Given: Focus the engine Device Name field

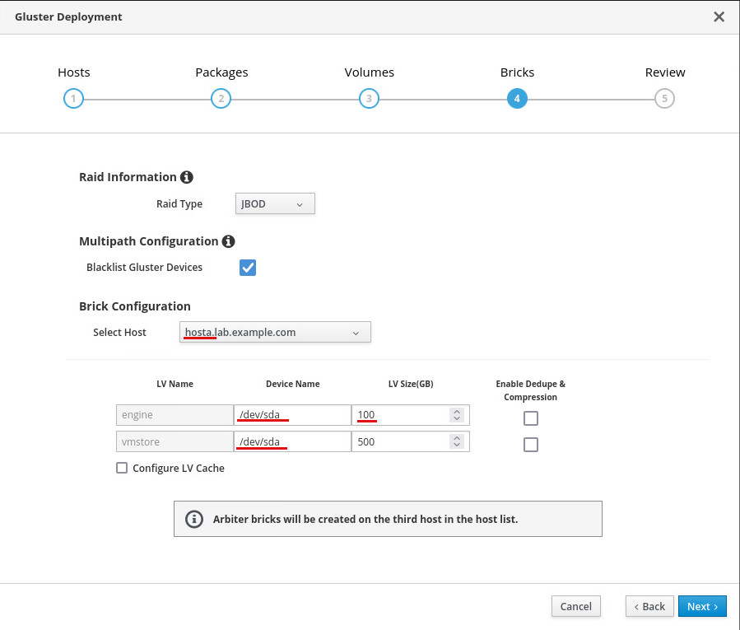Looking at the screenshot, I should (x=292, y=415).
